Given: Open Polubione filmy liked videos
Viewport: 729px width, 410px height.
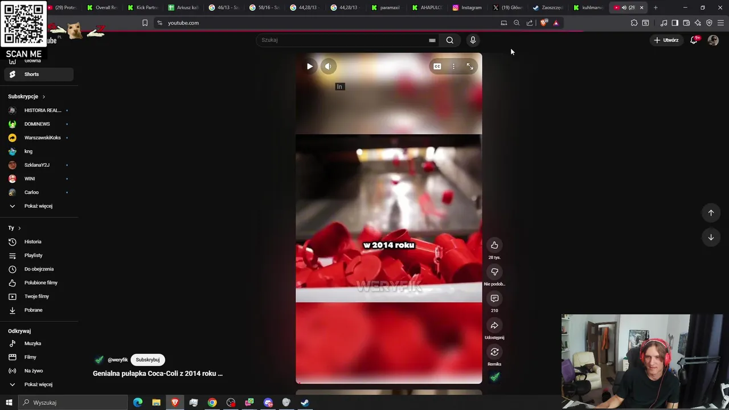Looking at the screenshot, I should (x=39, y=282).
